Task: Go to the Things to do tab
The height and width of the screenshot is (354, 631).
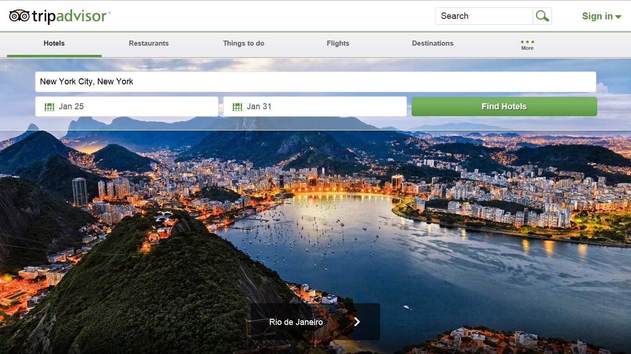Action: [x=243, y=43]
